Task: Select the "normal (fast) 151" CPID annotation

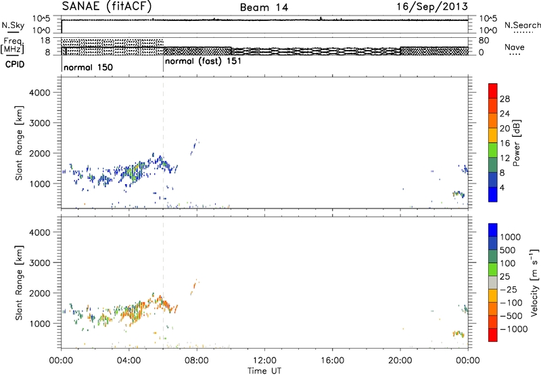Action: [203, 62]
